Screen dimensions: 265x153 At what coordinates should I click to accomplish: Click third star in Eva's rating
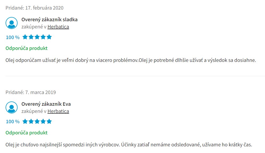[37, 121]
